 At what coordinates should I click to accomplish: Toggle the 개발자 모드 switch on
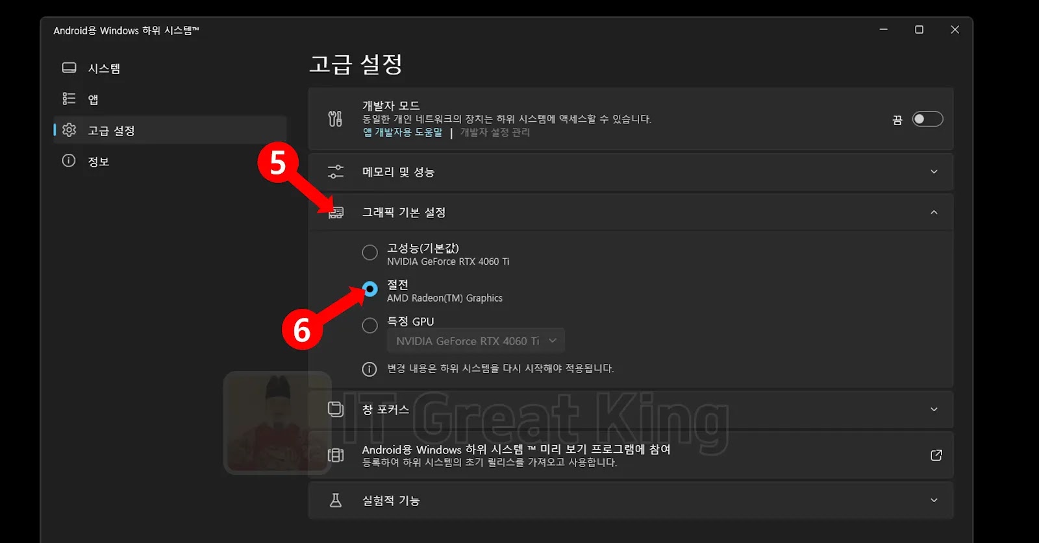[927, 119]
